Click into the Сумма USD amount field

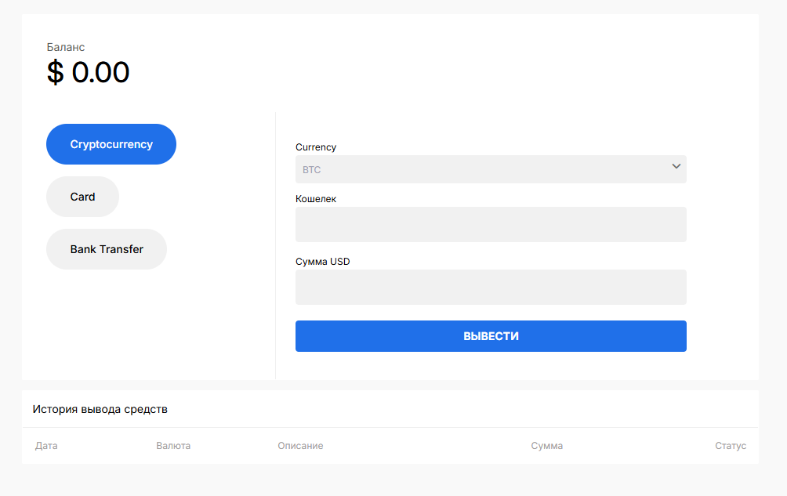pyautogui.click(x=491, y=288)
